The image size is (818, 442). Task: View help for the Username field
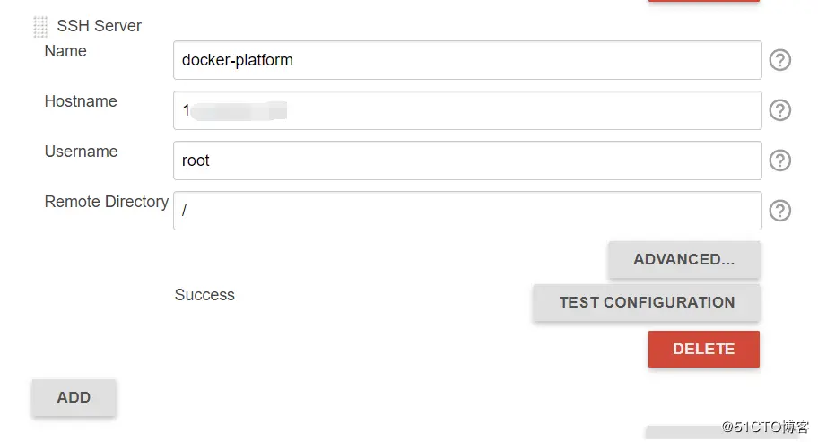(780, 160)
